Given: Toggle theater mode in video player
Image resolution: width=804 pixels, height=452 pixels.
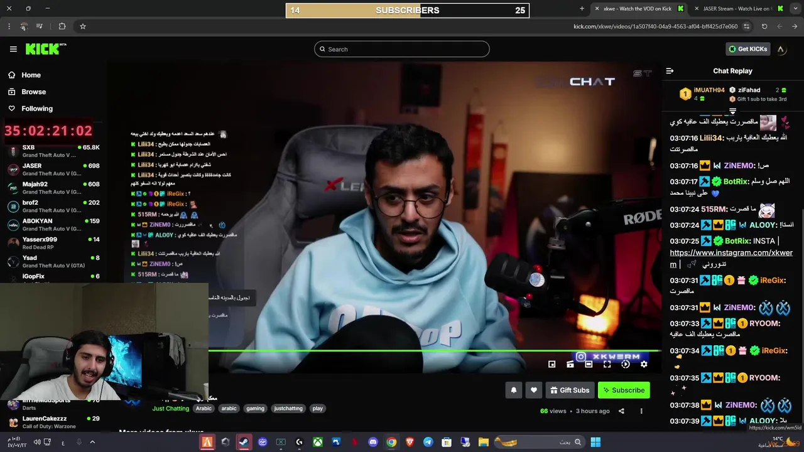Looking at the screenshot, I should point(589,364).
